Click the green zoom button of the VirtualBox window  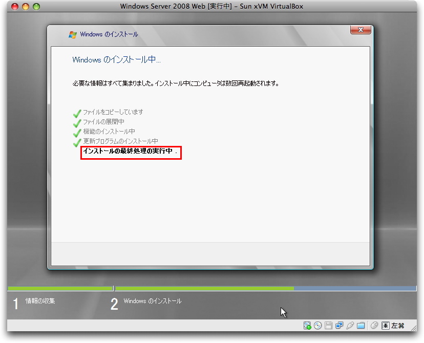pos(36,7)
